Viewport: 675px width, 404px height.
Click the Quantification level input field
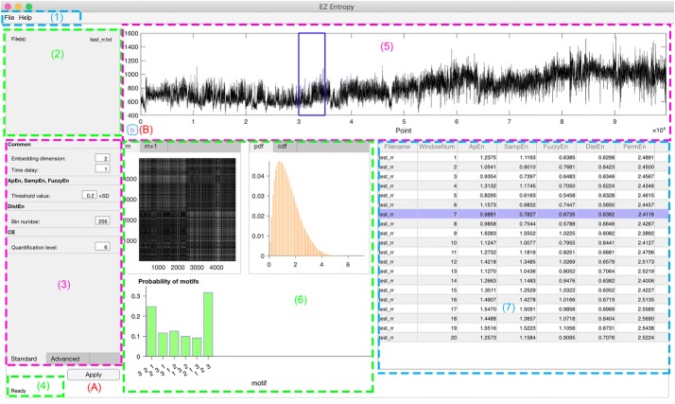(x=102, y=247)
